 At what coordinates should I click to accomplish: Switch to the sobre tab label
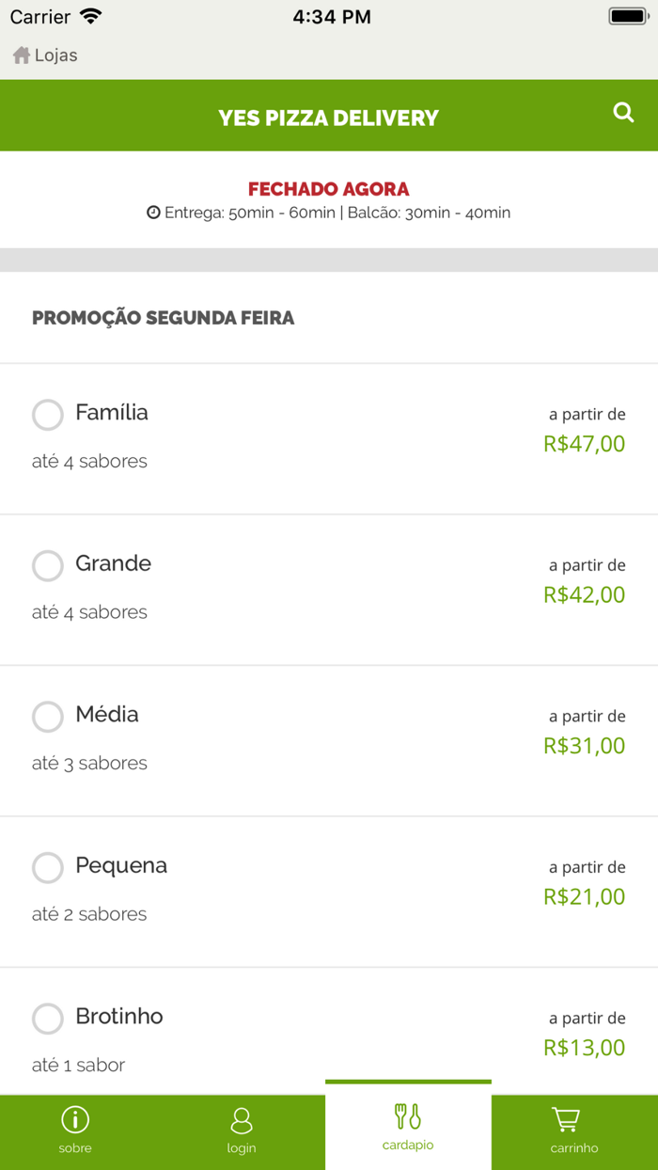click(x=75, y=1148)
